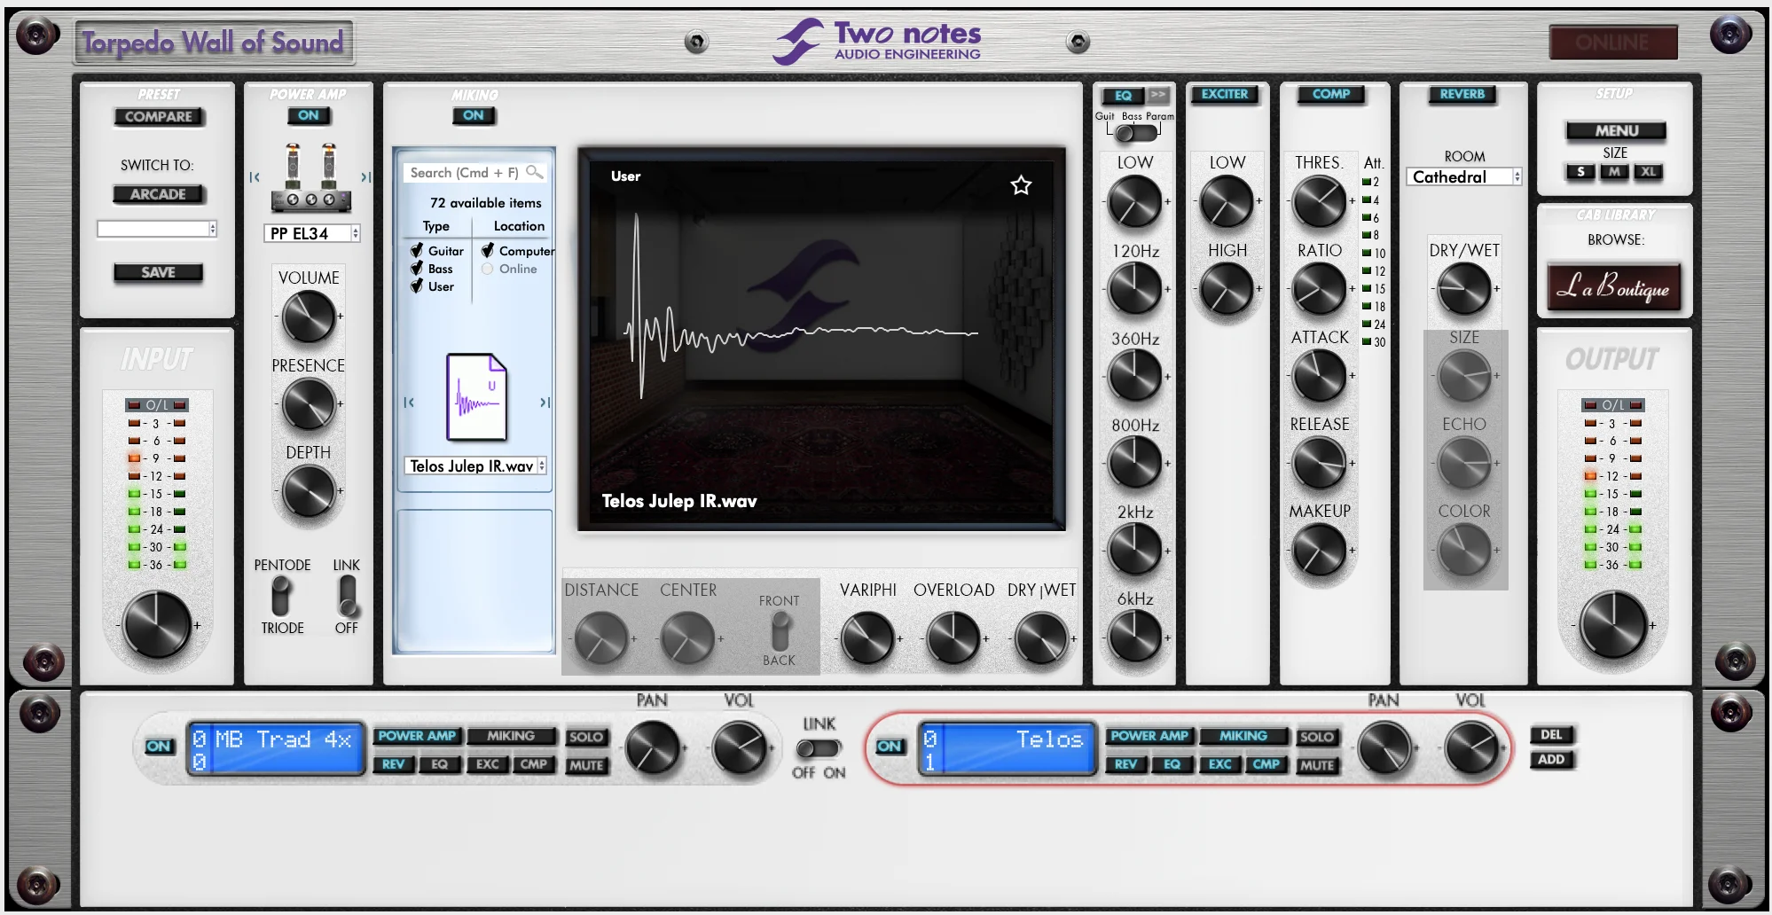Select previous IR file arrow
1772x915 pixels.
[409, 403]
